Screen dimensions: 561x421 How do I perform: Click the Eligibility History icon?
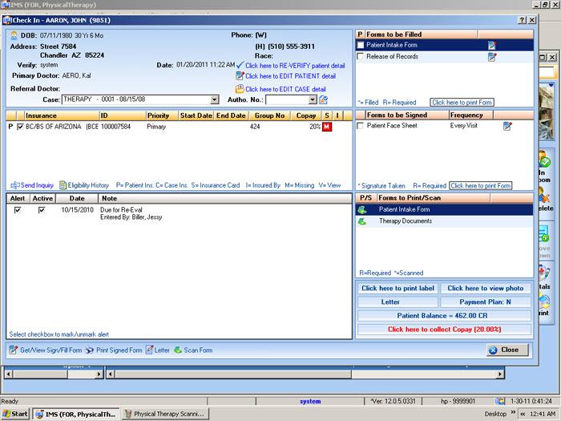pos(63,185)
